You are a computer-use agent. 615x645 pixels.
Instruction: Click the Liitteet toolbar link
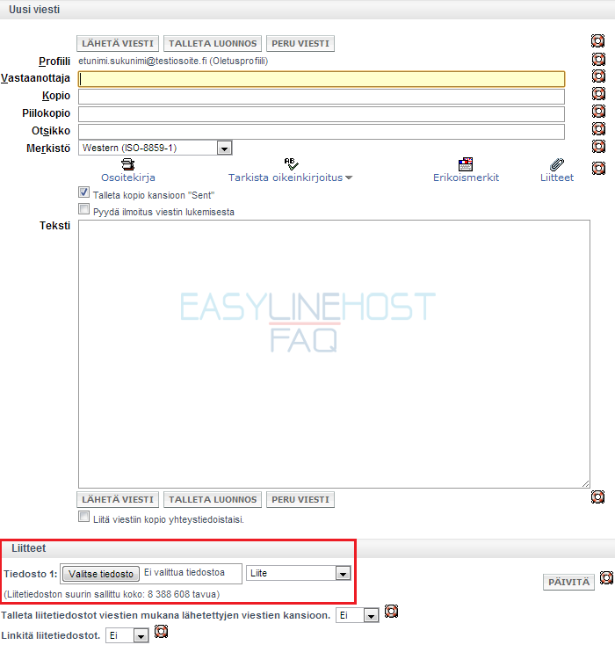tap(557, 178)
